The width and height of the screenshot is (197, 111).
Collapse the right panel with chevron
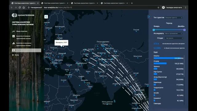149,17
